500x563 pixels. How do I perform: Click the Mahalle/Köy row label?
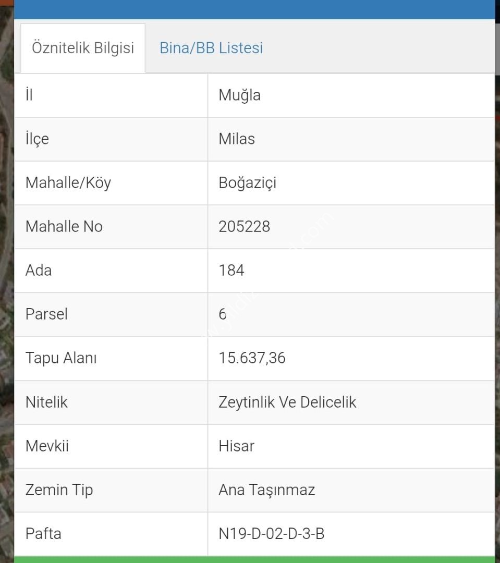click(x=68, y=183)
